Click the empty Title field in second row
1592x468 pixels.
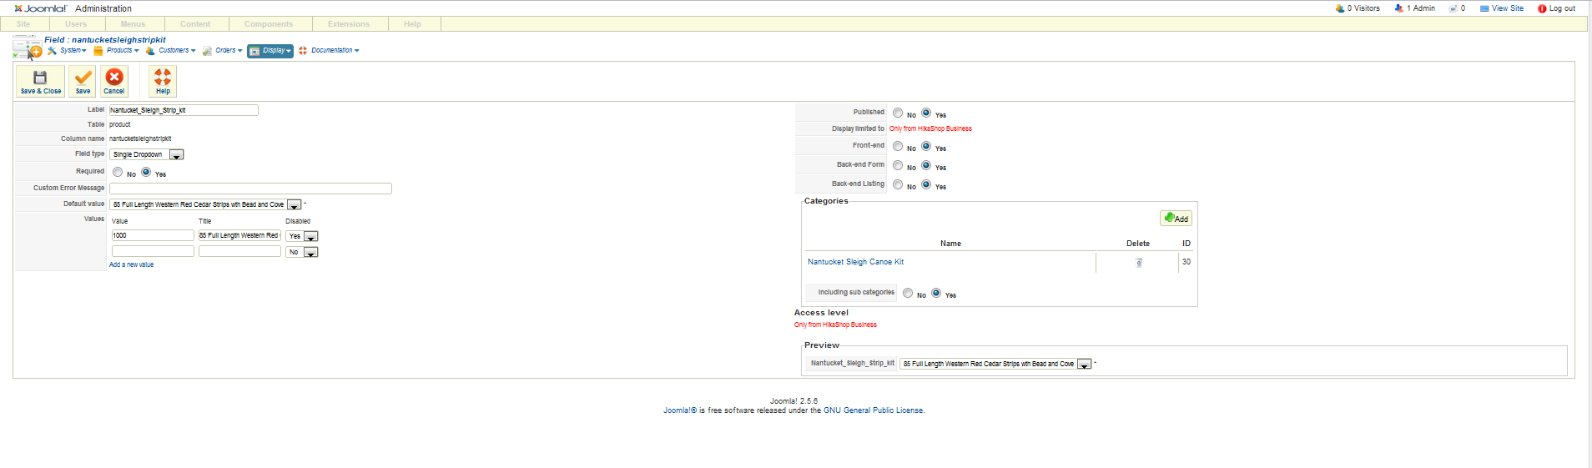[x=239, y=251]
